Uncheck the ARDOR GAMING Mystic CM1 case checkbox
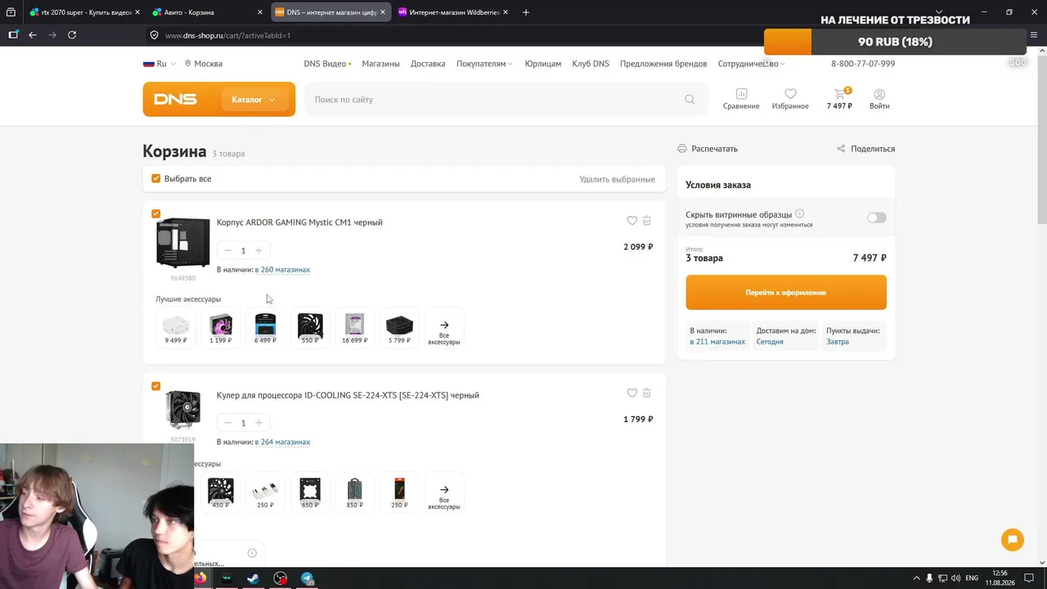 (156, 214)
